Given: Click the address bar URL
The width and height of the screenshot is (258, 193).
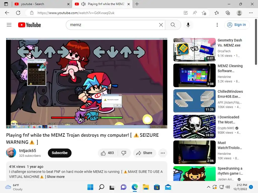Looking at the screenshot, I should coord(76,13).
